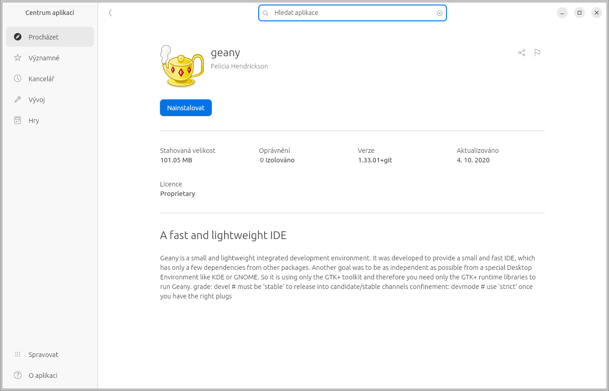
Task: Open the Významné category
Action: (x=50, y=58)
